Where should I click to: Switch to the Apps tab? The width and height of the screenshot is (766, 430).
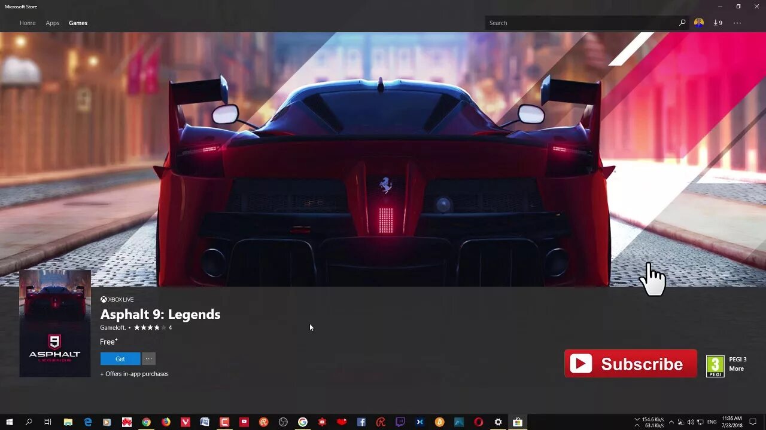52,23
